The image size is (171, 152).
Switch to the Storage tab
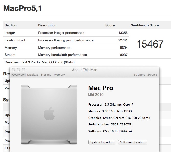pyautogui.click(x=46, y=75)
